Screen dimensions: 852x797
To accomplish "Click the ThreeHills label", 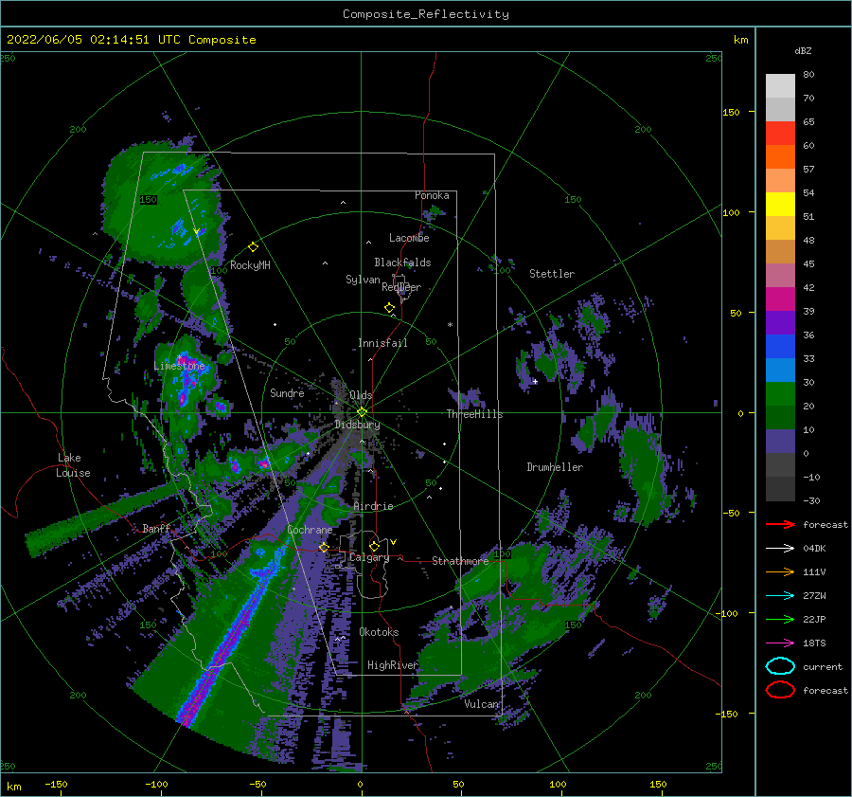I will pyautogui.click(x=474, y=414).
